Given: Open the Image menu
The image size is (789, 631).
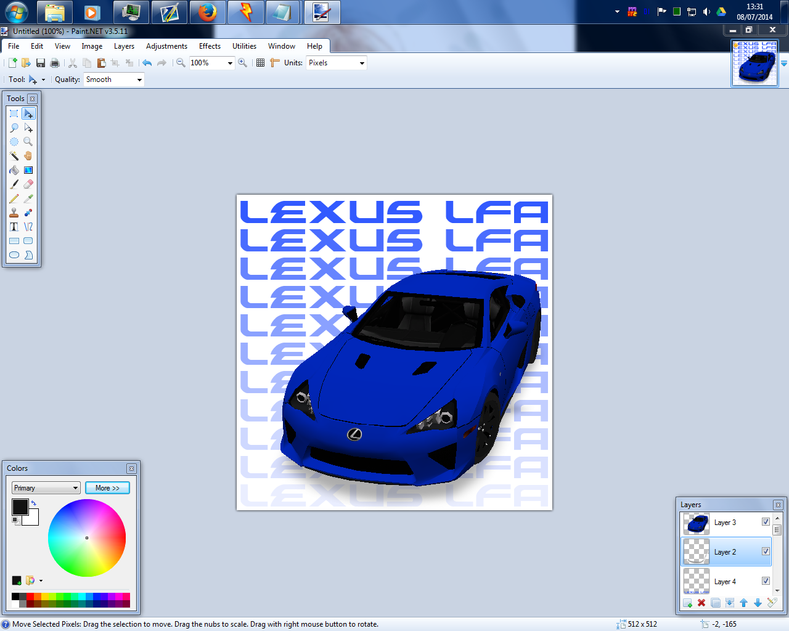Looking at the screenshot, I should click(92, 46).
